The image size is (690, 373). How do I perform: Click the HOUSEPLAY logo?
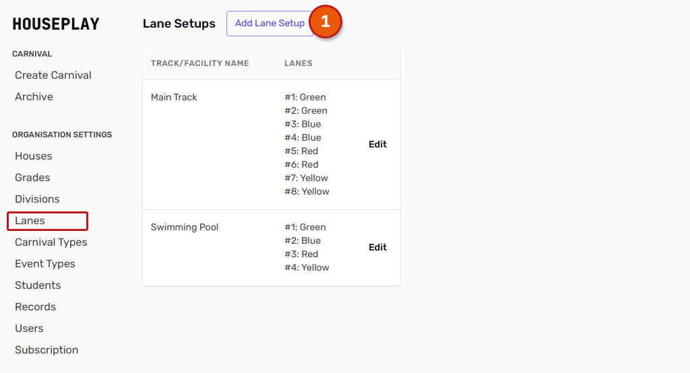(x=56, y=24)
